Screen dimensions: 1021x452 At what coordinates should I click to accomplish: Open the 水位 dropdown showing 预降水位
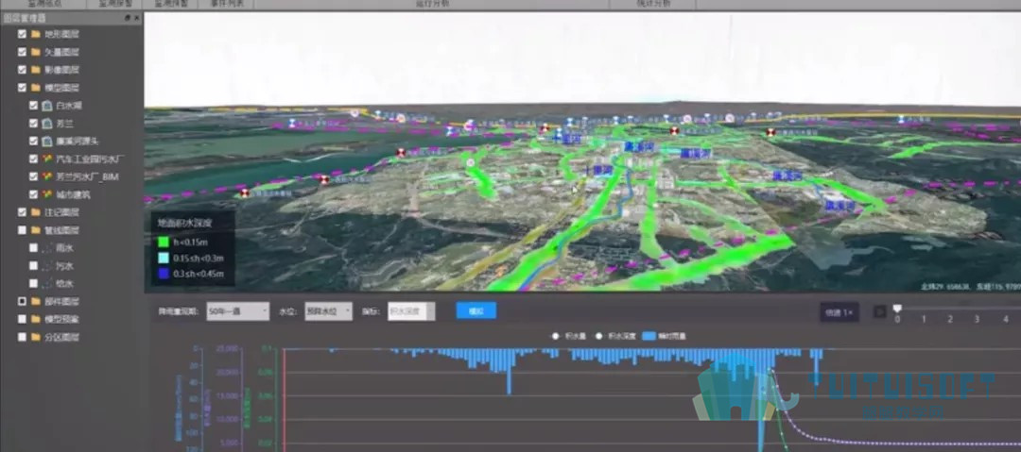329,311
